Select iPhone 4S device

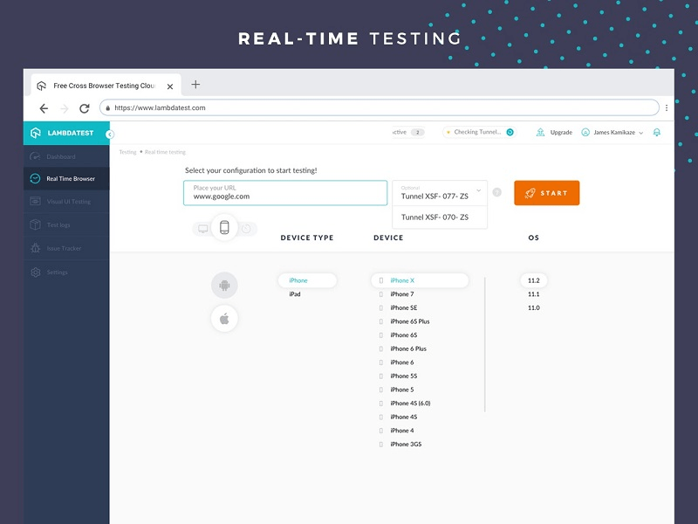[x=404, y=417]
